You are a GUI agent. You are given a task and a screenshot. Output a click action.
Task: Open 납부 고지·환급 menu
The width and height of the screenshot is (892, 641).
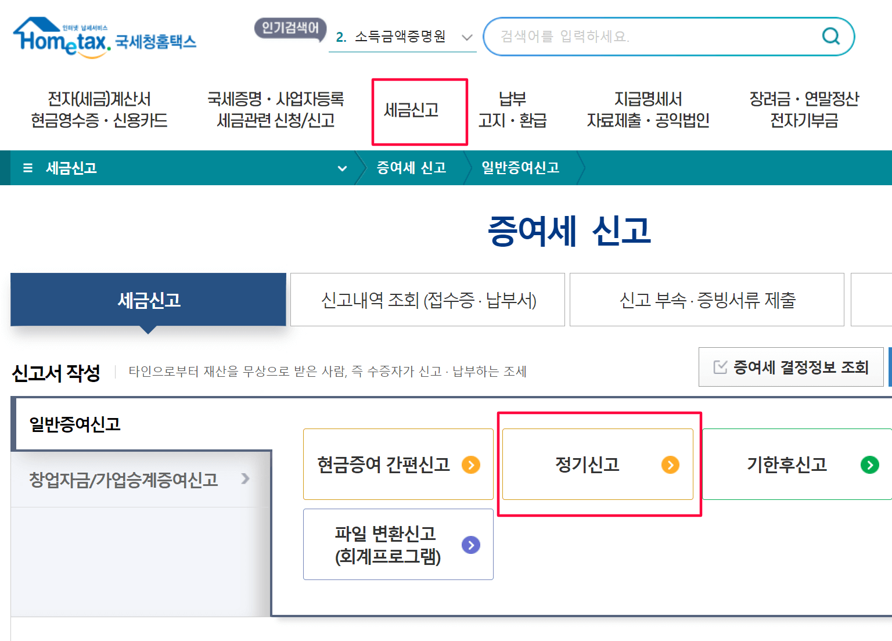click(512, 110)
